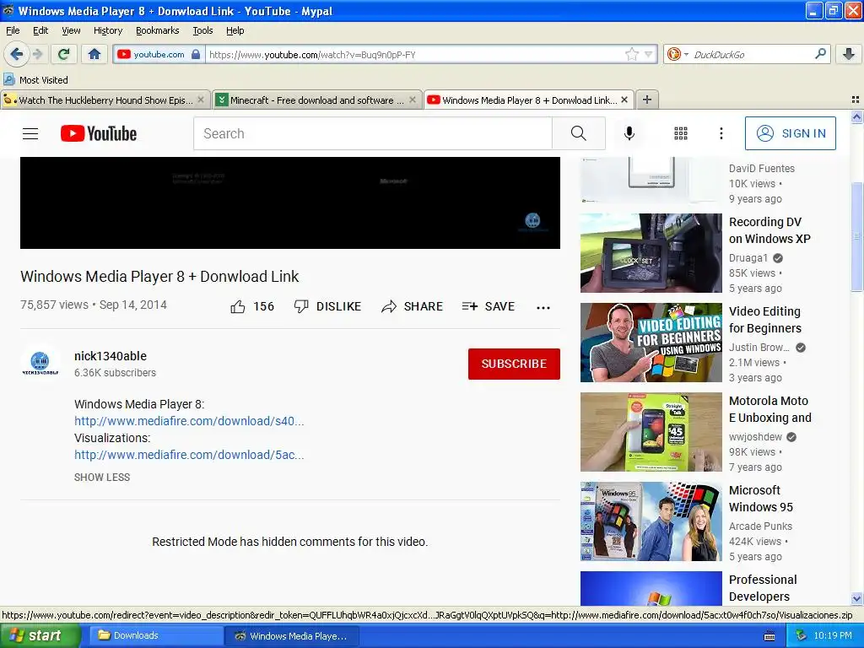Screen dimensions: 864x648
Task: Open the URL history dropdown arrow
Action: [649, 54]
